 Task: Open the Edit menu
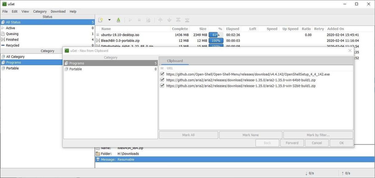(14, 11)
